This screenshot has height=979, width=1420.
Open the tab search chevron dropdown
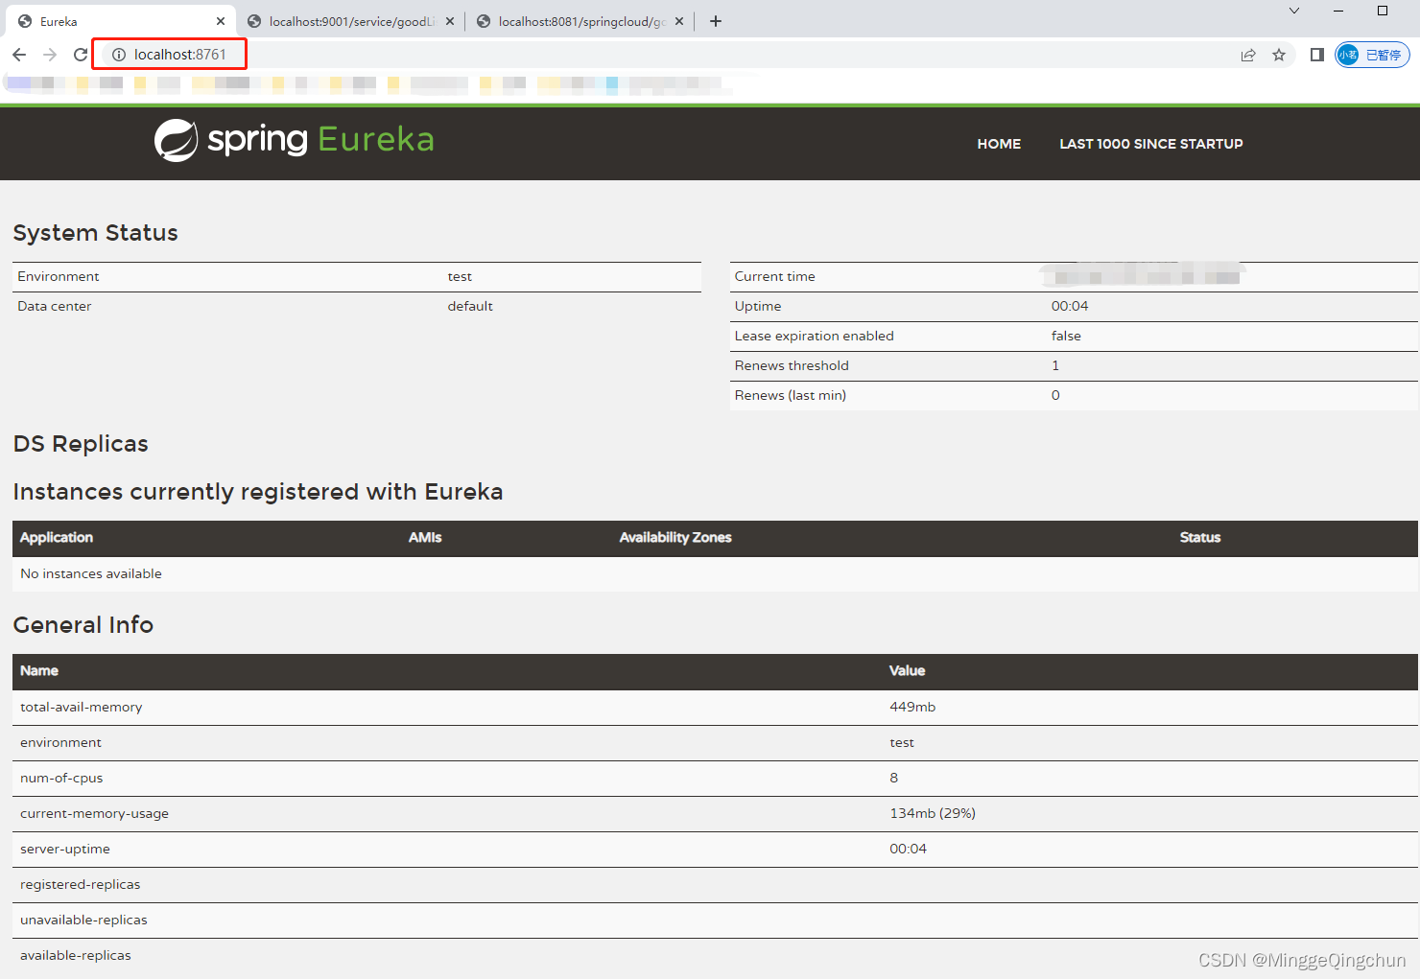1294,11
